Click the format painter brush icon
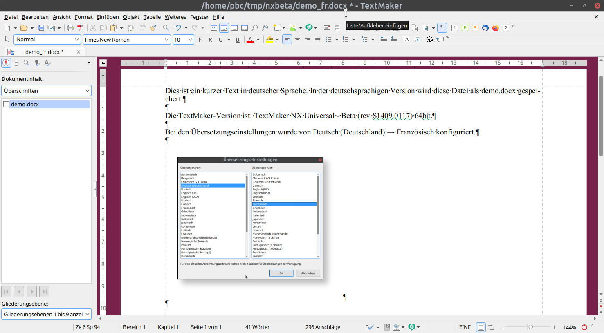This screenshot has height=333, width=604. (x=153, y=28)
